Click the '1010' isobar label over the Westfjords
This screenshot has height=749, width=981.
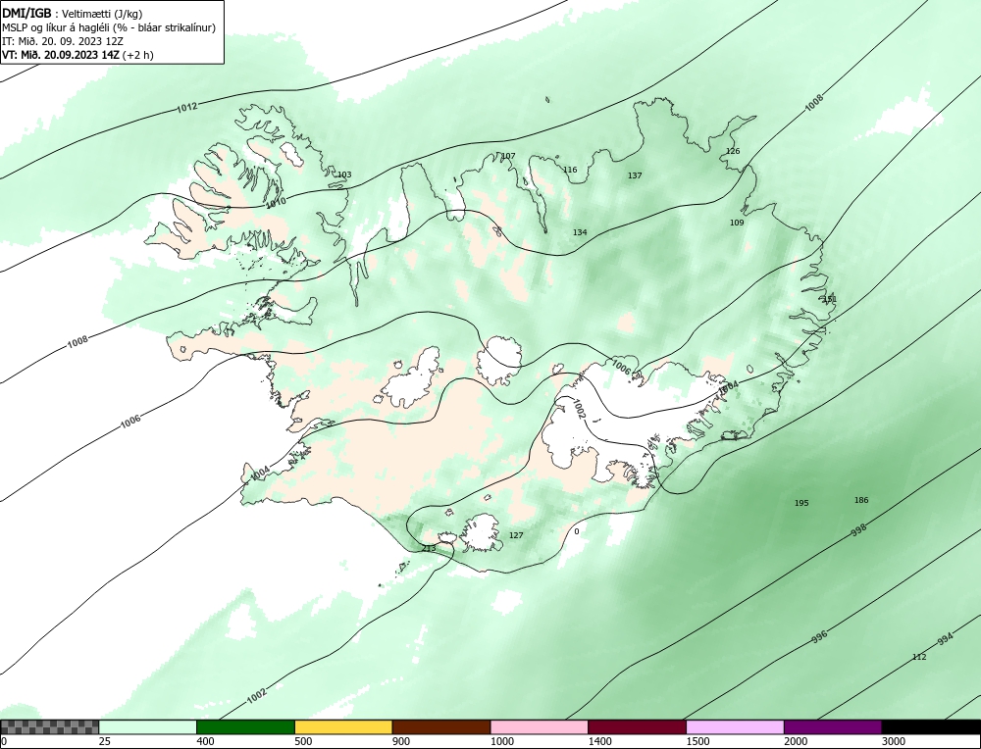276,202
